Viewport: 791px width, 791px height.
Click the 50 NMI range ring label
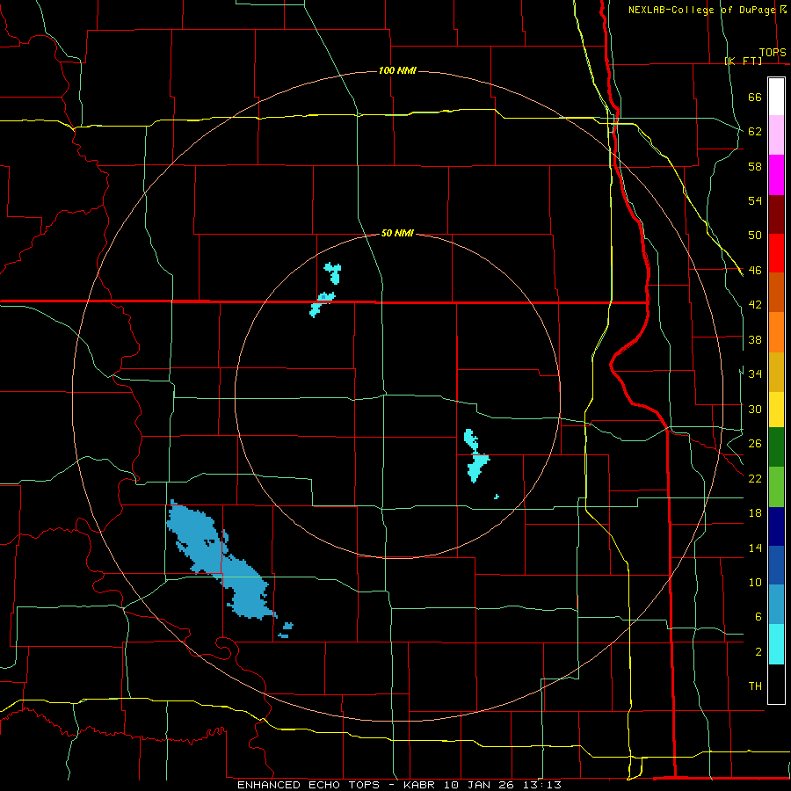point(397,233)
